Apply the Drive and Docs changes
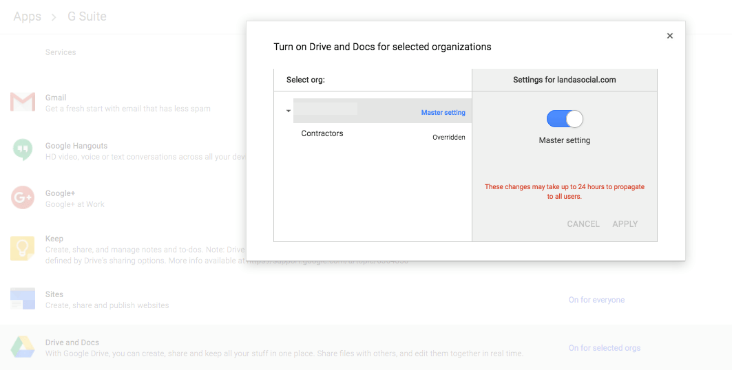Screen dimensions: 732x370 [x=625, y=224]
